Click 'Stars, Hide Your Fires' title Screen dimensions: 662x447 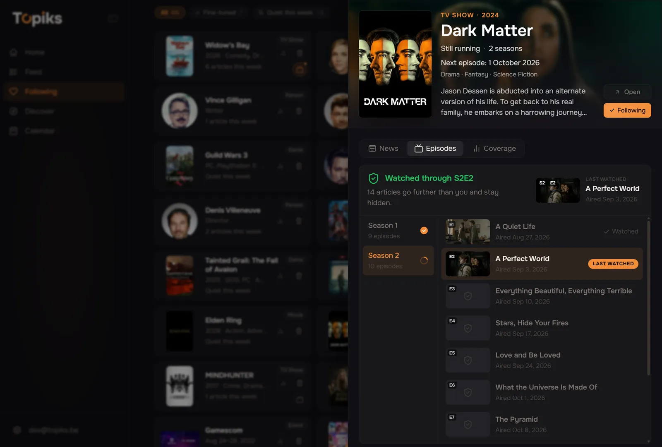click(532, 323)
